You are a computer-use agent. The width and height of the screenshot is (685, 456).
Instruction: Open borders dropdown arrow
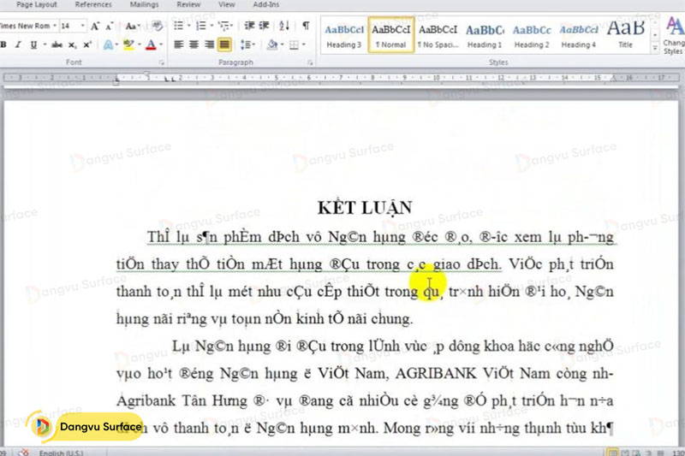point(304,44)
